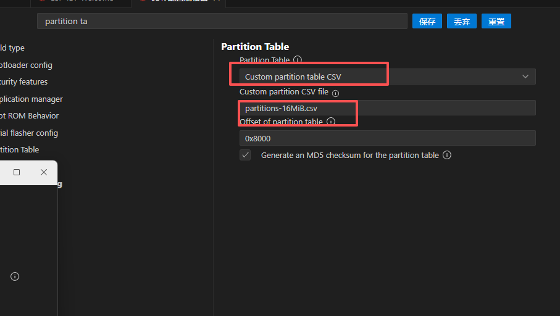Click the 保存 save button
This screenshot has width=560, height=316.
coord(427,22)
